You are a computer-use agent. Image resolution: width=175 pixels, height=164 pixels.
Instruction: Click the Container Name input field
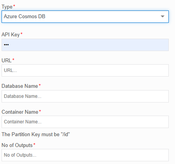pyautogui.click(x=85, y=122)
